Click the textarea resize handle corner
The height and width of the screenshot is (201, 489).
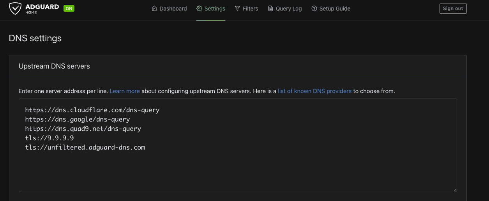pyautogui.click(x=454, y=189)
